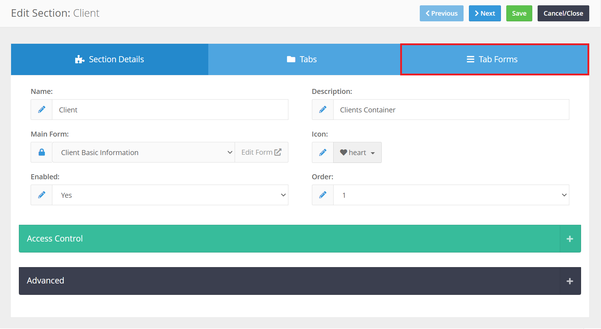
Task: Click the pencil icon beside Order dropdown
Action: click(x=323, y=195)
